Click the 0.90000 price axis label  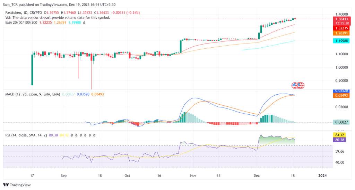coord(341,80)
